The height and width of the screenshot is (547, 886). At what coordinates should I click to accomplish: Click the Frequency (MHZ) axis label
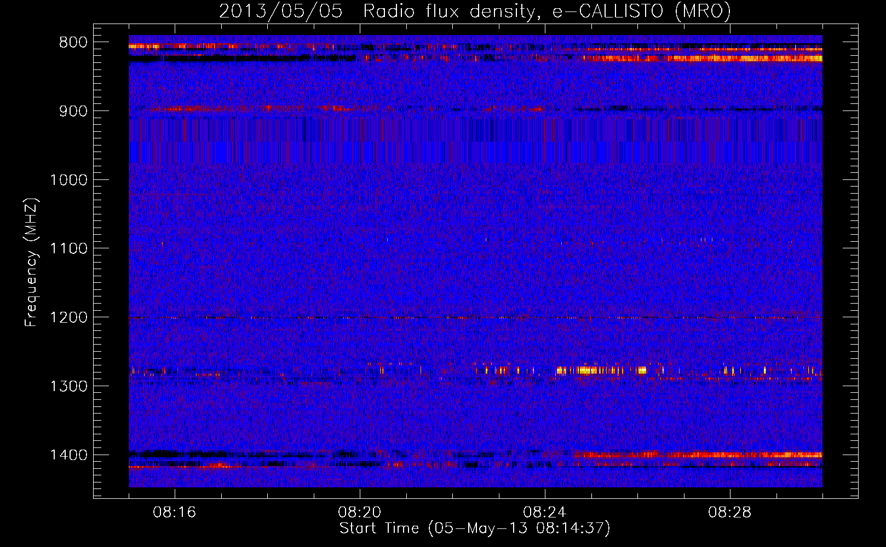(x=31, y=263)
